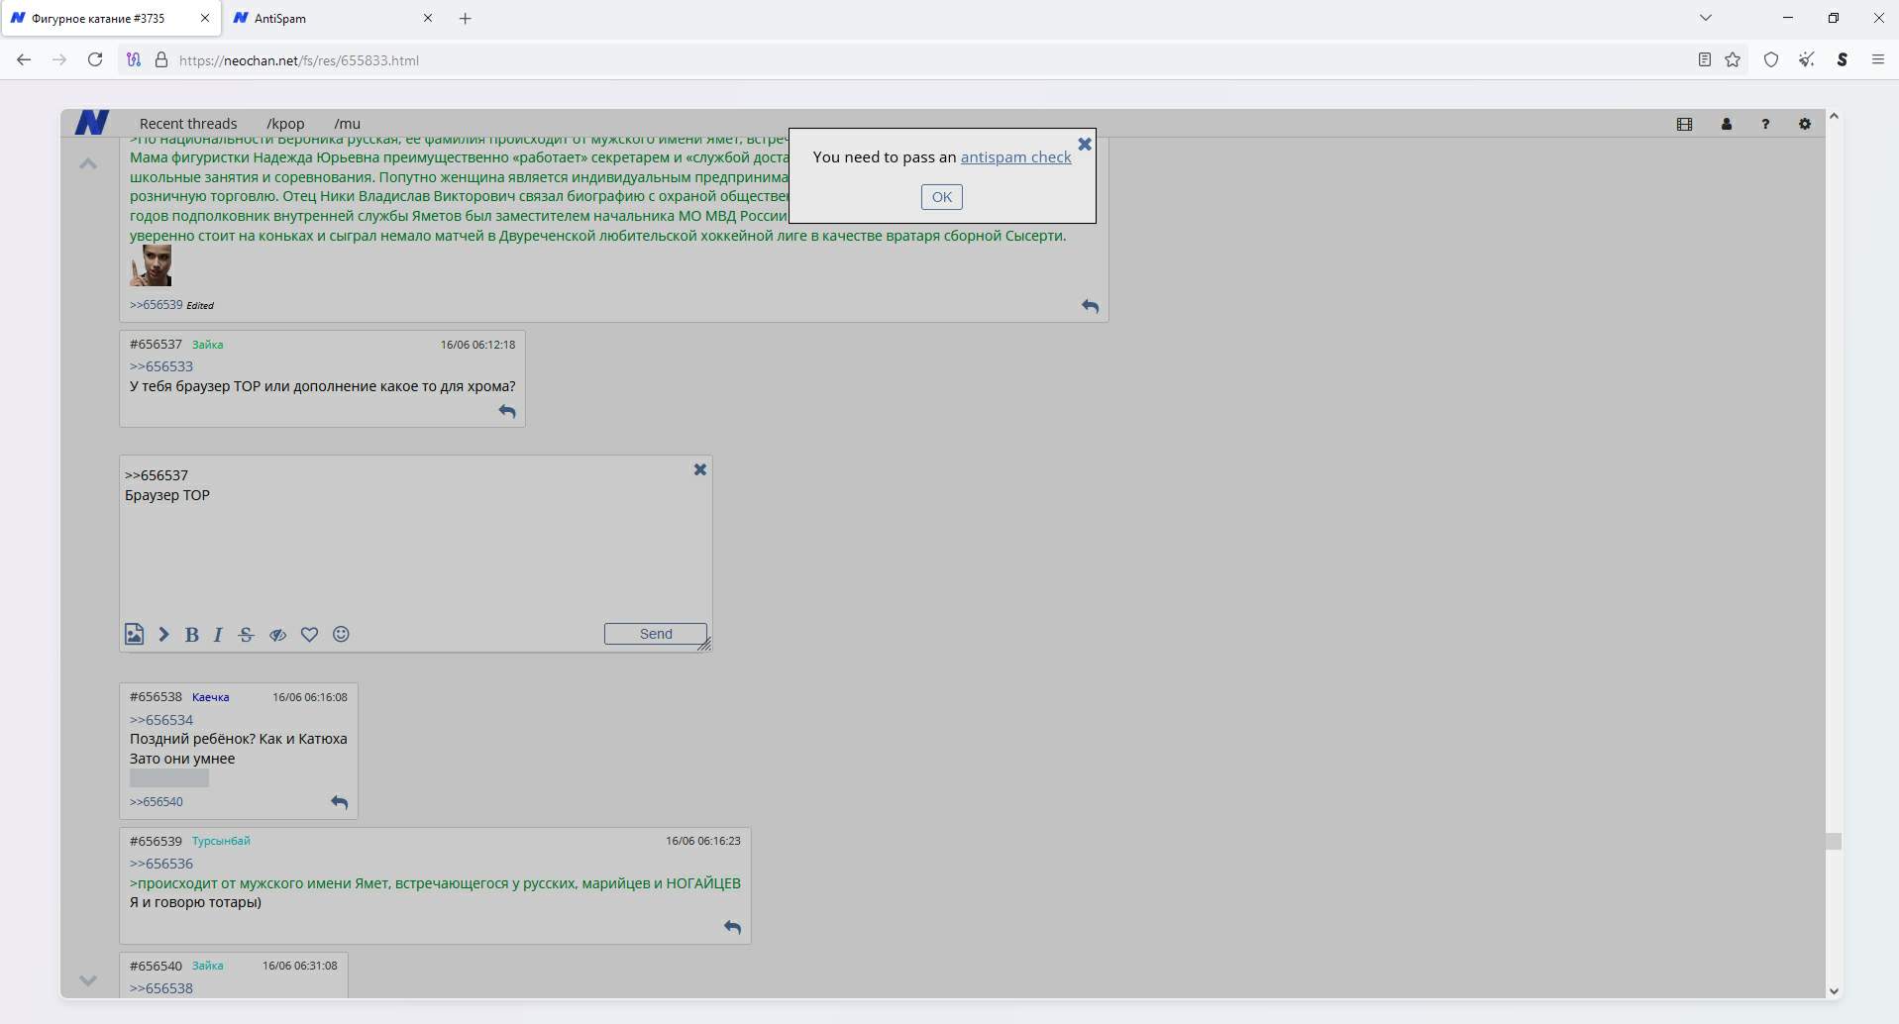Go to the /kpop board
This screenshot has height=1024, width=1899.
tap(285, 124)
